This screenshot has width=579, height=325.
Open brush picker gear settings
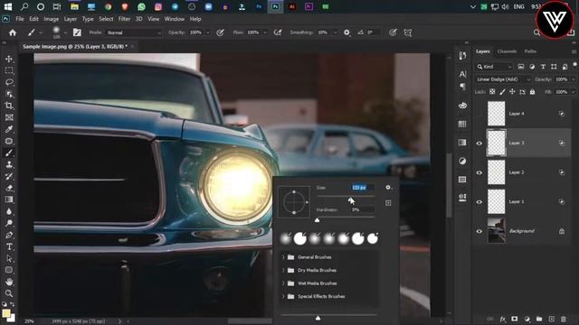[x=388, y=188]
